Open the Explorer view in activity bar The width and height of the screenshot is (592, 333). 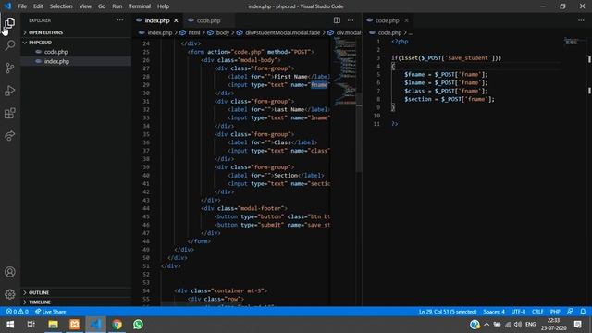click(10, 23)
